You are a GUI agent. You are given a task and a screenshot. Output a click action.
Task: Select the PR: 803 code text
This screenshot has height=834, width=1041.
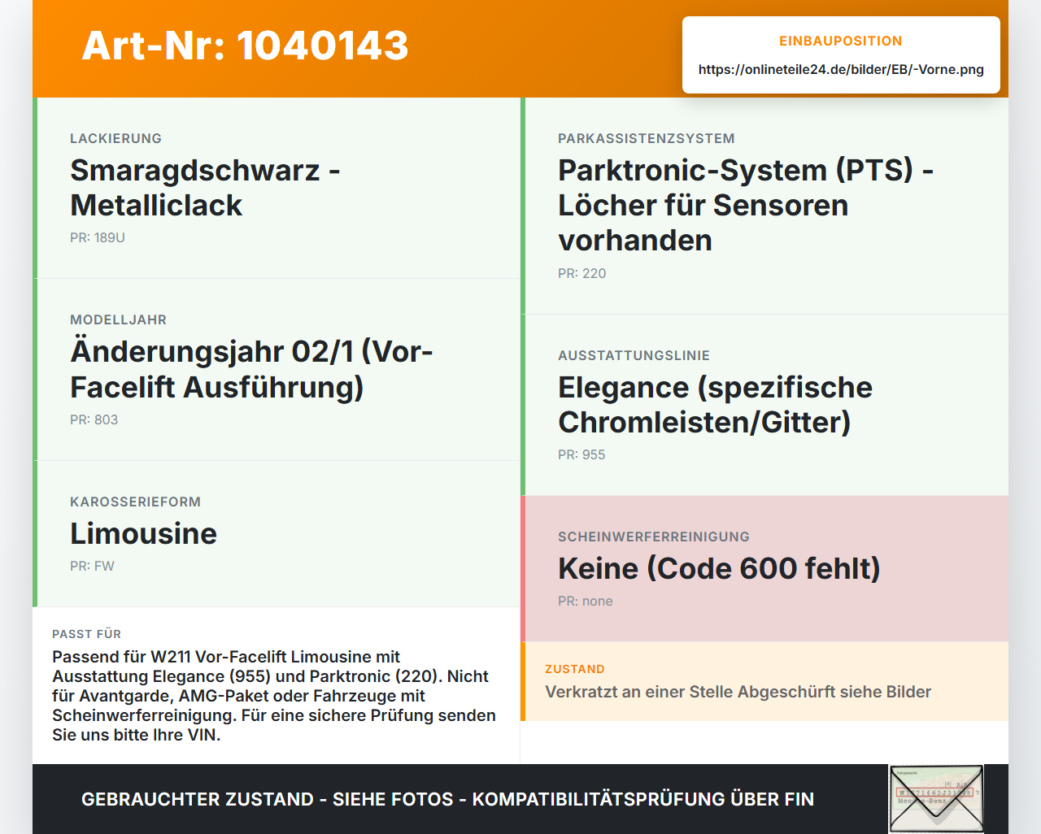(x=94, y=419)
